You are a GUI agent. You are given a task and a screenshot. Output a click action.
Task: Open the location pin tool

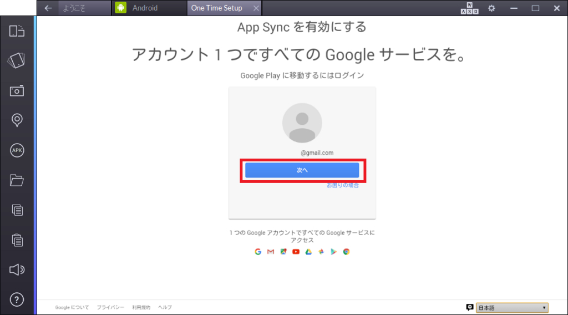point(17,120)
